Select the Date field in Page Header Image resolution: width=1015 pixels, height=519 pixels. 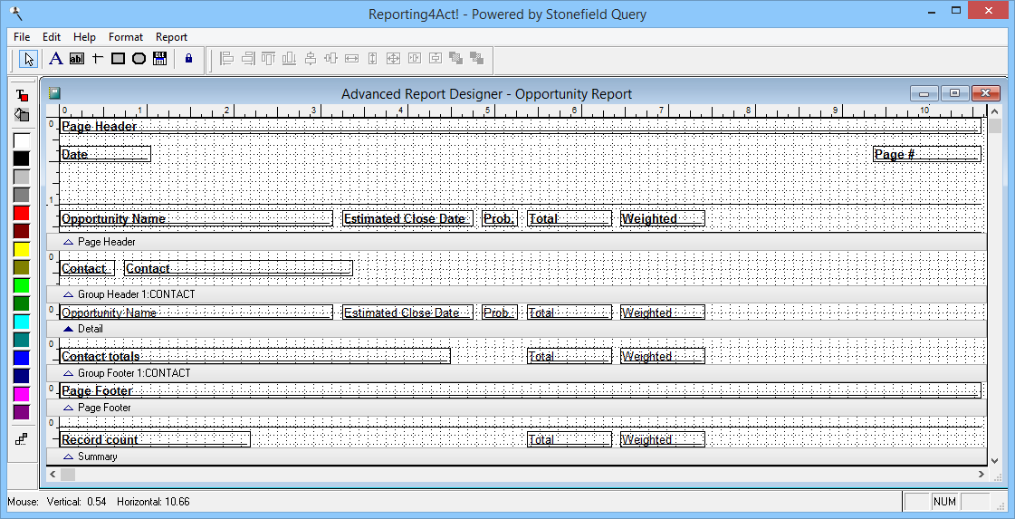(106, 154)
